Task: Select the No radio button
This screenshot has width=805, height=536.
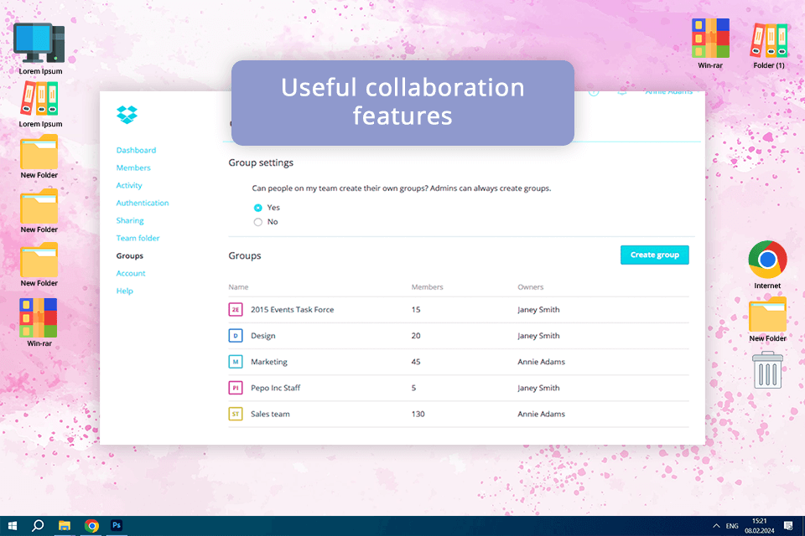Action: (257, 222)
